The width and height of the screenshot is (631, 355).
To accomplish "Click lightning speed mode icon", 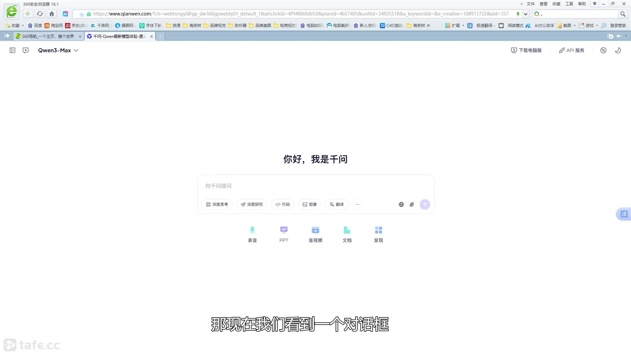I will coord(518,14).
